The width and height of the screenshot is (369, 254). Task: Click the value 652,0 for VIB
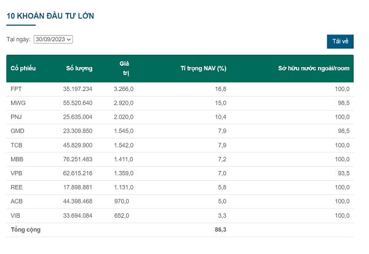point(121,216)
